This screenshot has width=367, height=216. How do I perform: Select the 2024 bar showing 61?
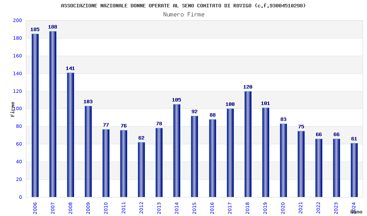coord(354,170)
